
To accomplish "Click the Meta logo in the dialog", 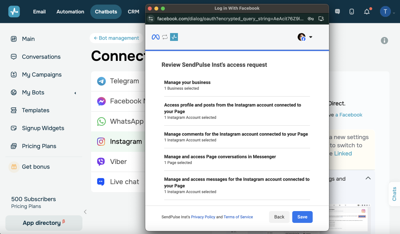I will coord(156,37).
